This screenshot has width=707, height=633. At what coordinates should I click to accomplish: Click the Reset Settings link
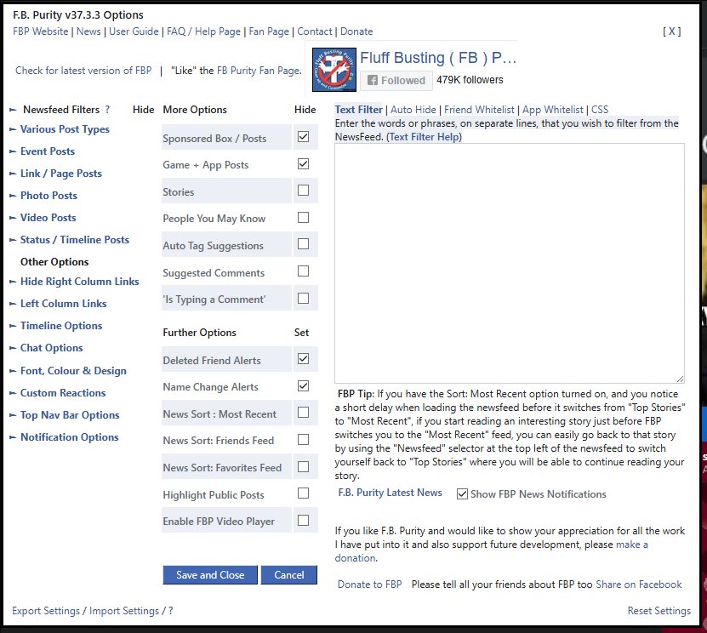(659, 611)
